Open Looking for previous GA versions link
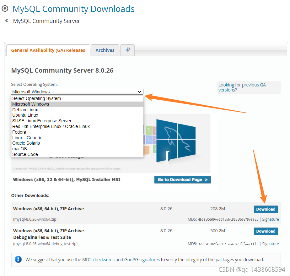Screen dimensions: 290x276 click(242, 87)
